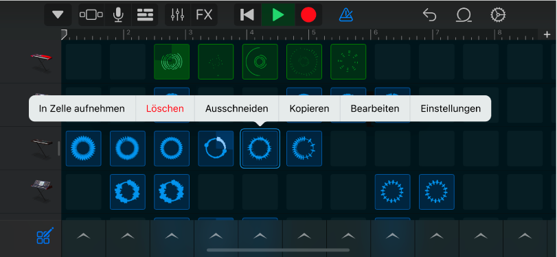The image size is (557, 257).
Task: Trigger last green cell with scattered dashes
Action: point(348,62)
